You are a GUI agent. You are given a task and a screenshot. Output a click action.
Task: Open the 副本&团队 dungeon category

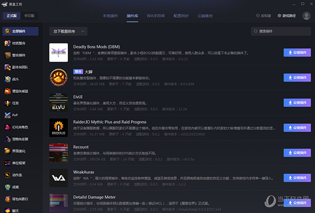click(16, 67)
